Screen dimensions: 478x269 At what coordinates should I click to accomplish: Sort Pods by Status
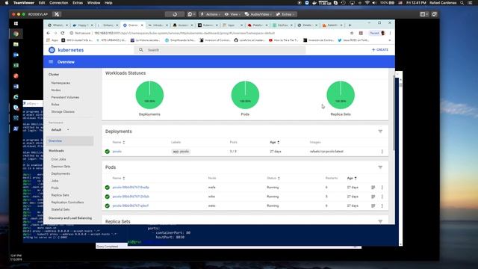pos(273,178)
